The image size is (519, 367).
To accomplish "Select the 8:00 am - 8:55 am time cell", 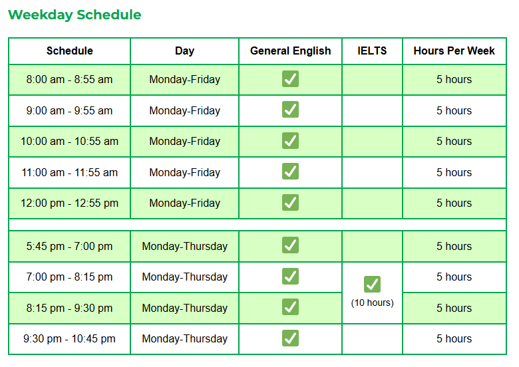I will (x=69, y=80).
